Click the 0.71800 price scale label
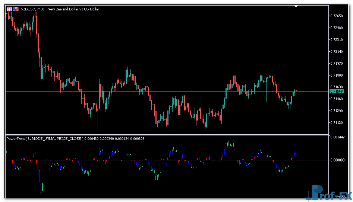This screenshot has height=202, width=353. click(337, 75)
